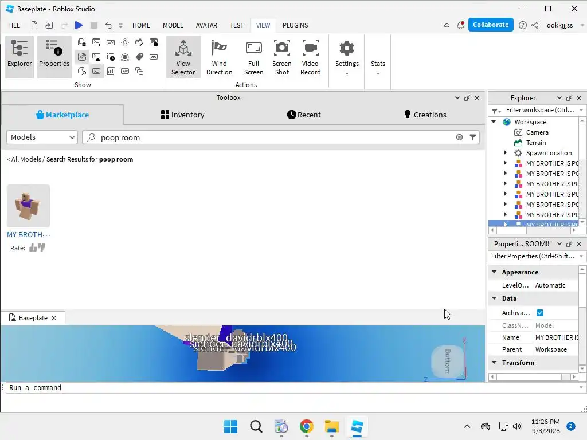Click the model thumbnail in search results
Viewport: 587px width, 440px height.
(29, 206)
